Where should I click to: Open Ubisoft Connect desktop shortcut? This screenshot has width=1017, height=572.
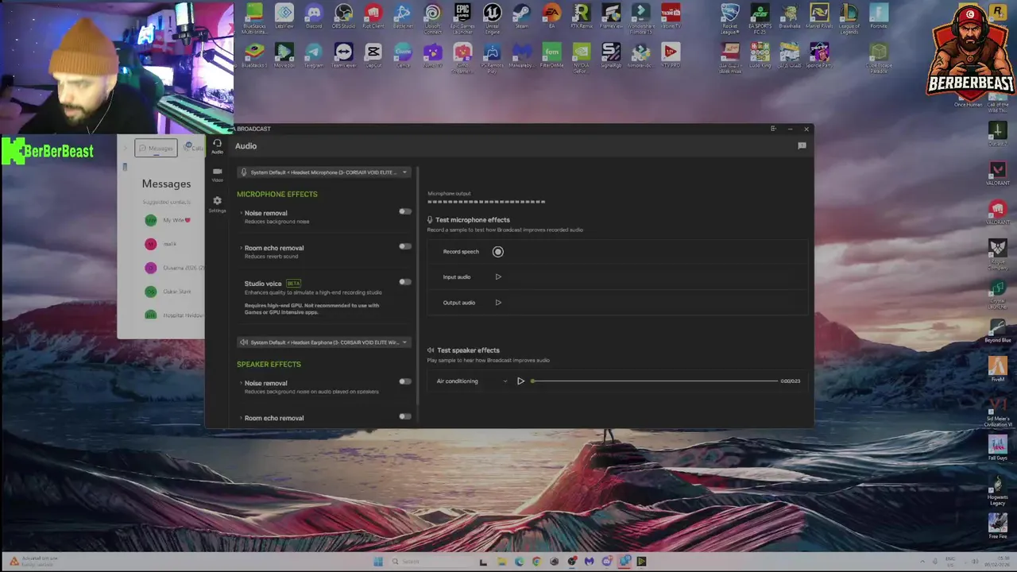pos(432,18)
